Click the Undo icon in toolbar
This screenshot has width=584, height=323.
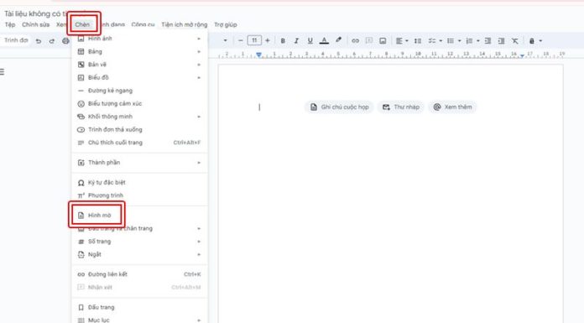coord(39,41)
